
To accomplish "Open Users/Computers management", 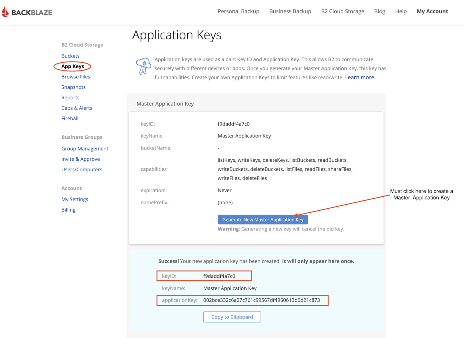I will [82, 169].
